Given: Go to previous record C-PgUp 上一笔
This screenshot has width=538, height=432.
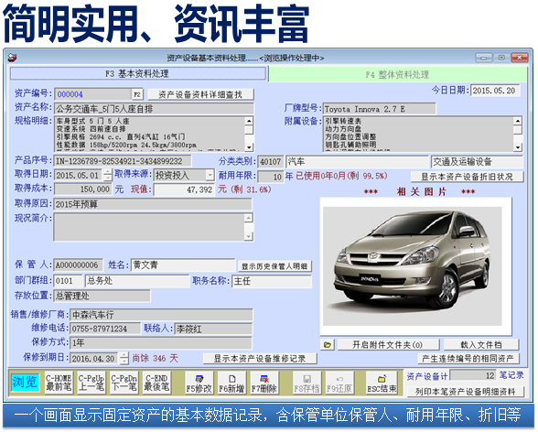Looking at the screenshot, I should [91, 383].
